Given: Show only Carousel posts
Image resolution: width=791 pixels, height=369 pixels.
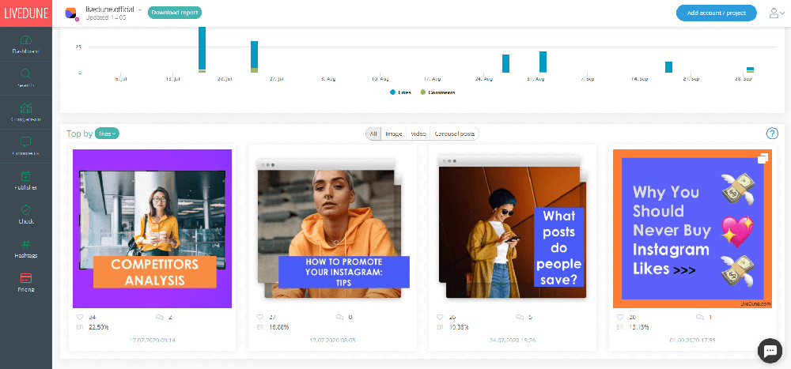Looking at the screenshot, I should (x=455, y=134).
